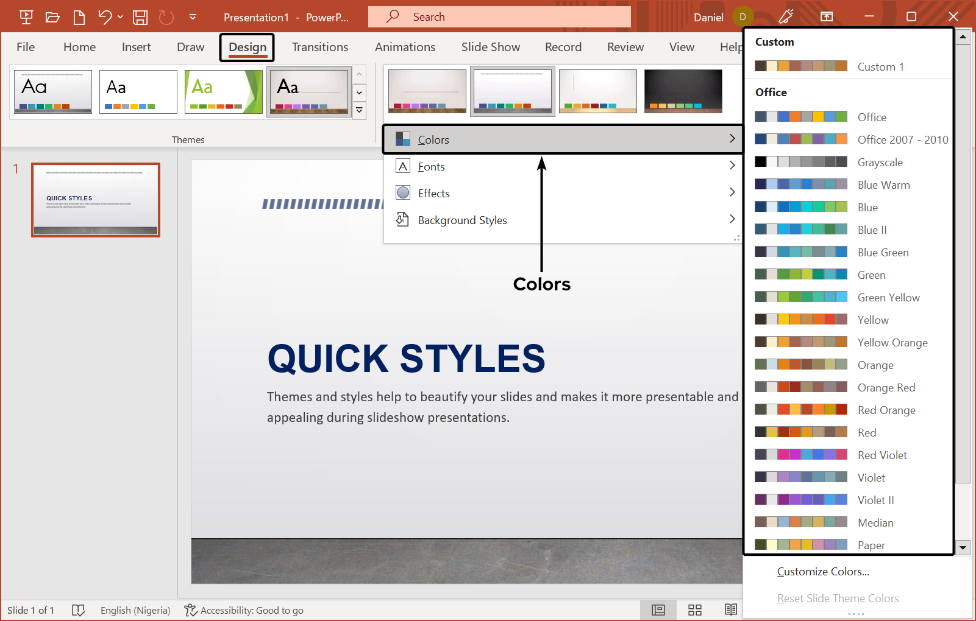Screen dimensions: 976x621
Task: Open Background Styles from the menu
Action: (x=462, y=220)
